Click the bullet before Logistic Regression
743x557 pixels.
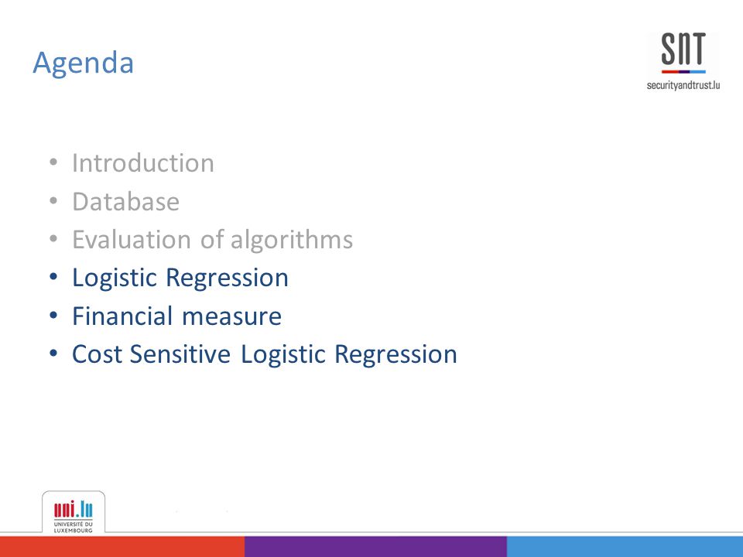tap(53, 277)
